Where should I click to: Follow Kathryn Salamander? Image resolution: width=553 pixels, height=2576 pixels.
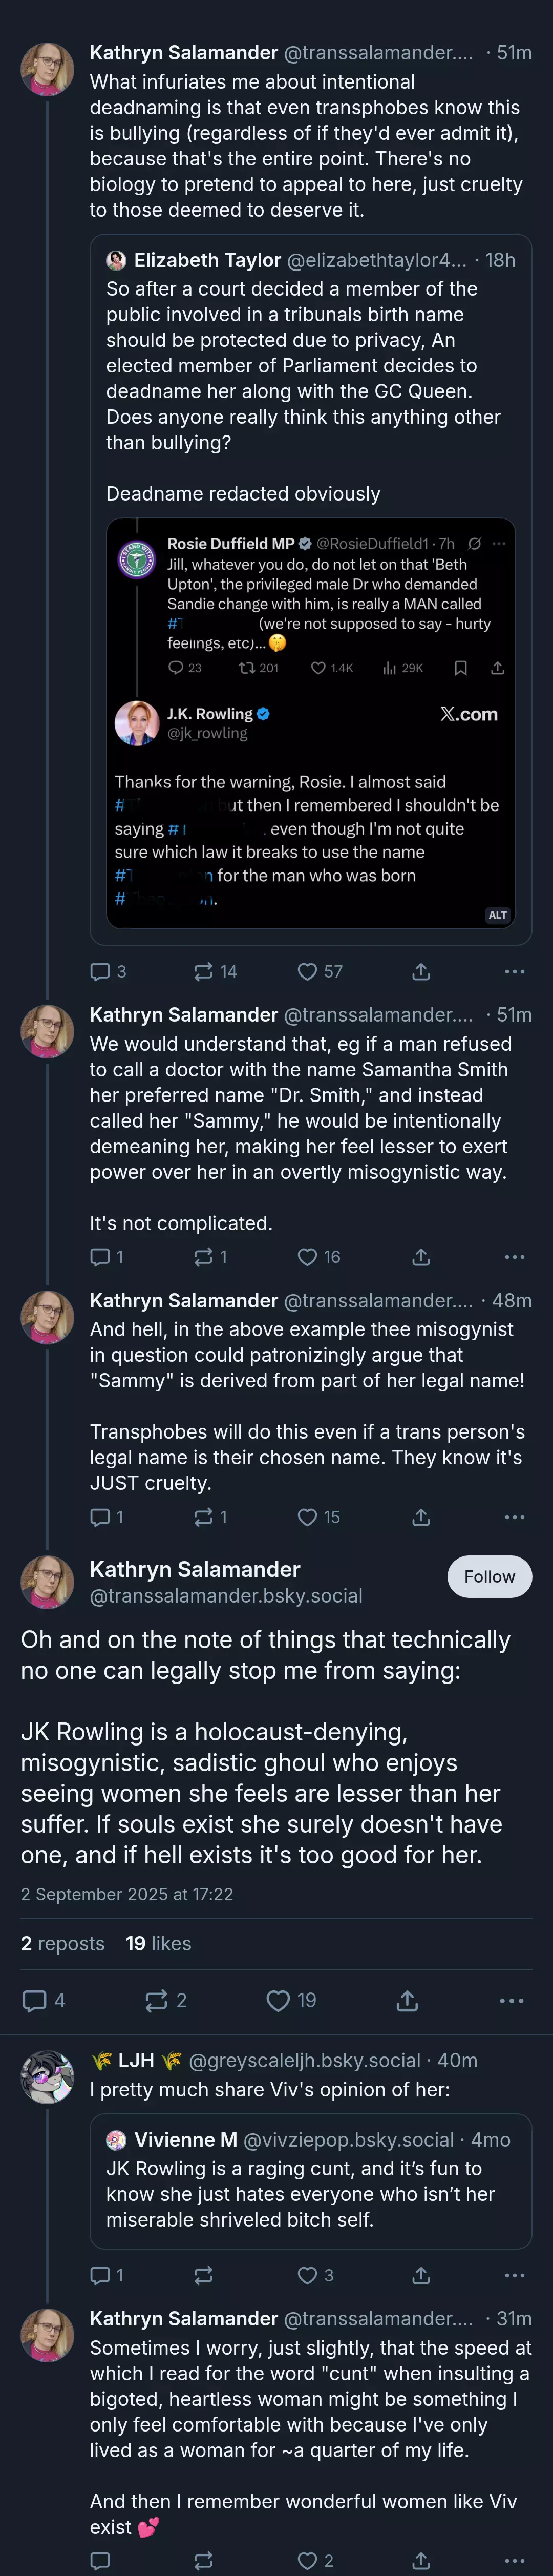coord(489,1576)
